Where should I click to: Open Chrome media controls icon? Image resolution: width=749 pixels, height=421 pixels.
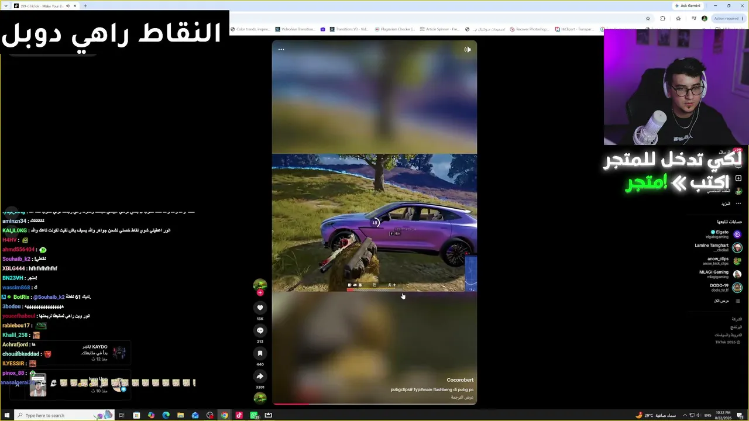click(x=694, y=19)
